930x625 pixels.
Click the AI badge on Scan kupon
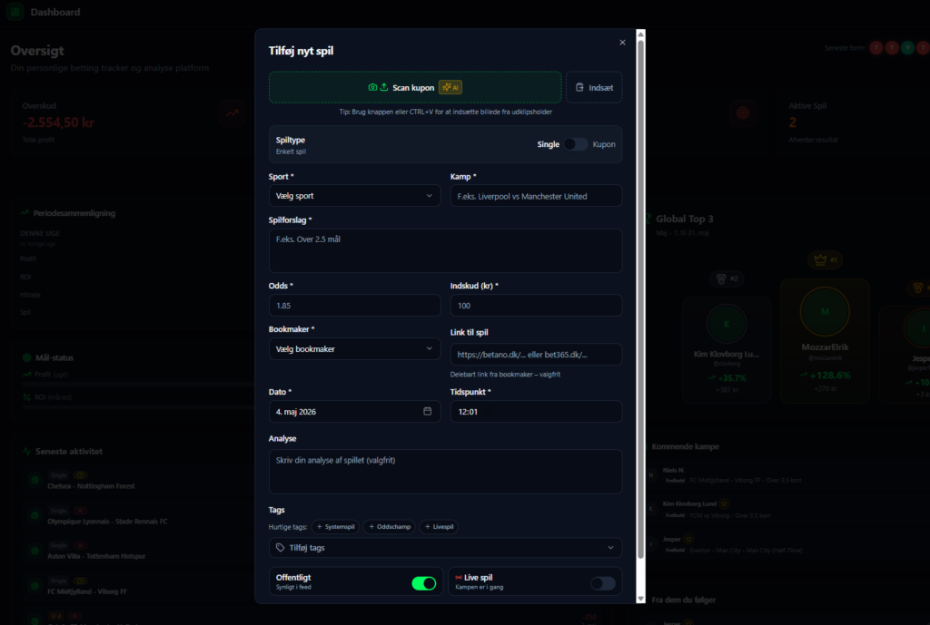coord(450,88)
